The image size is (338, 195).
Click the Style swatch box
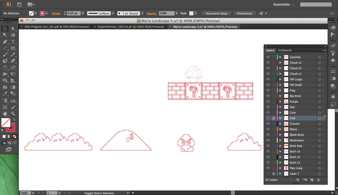click(x=191, y=13)
